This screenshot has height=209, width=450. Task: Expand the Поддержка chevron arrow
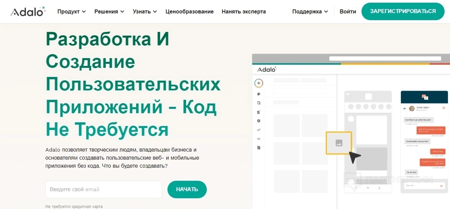pos(326,12)
